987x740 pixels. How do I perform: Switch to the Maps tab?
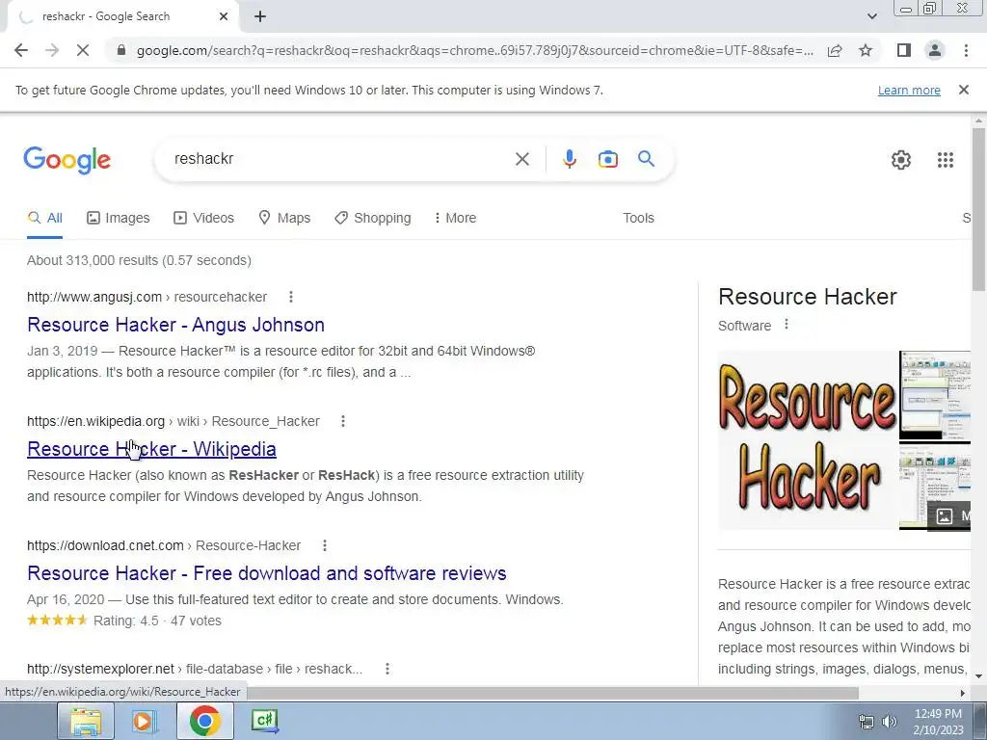point(284,218)
